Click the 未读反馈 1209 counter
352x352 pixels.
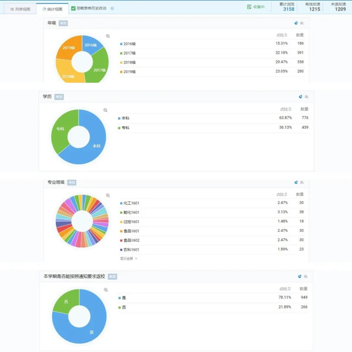(340, 7)
